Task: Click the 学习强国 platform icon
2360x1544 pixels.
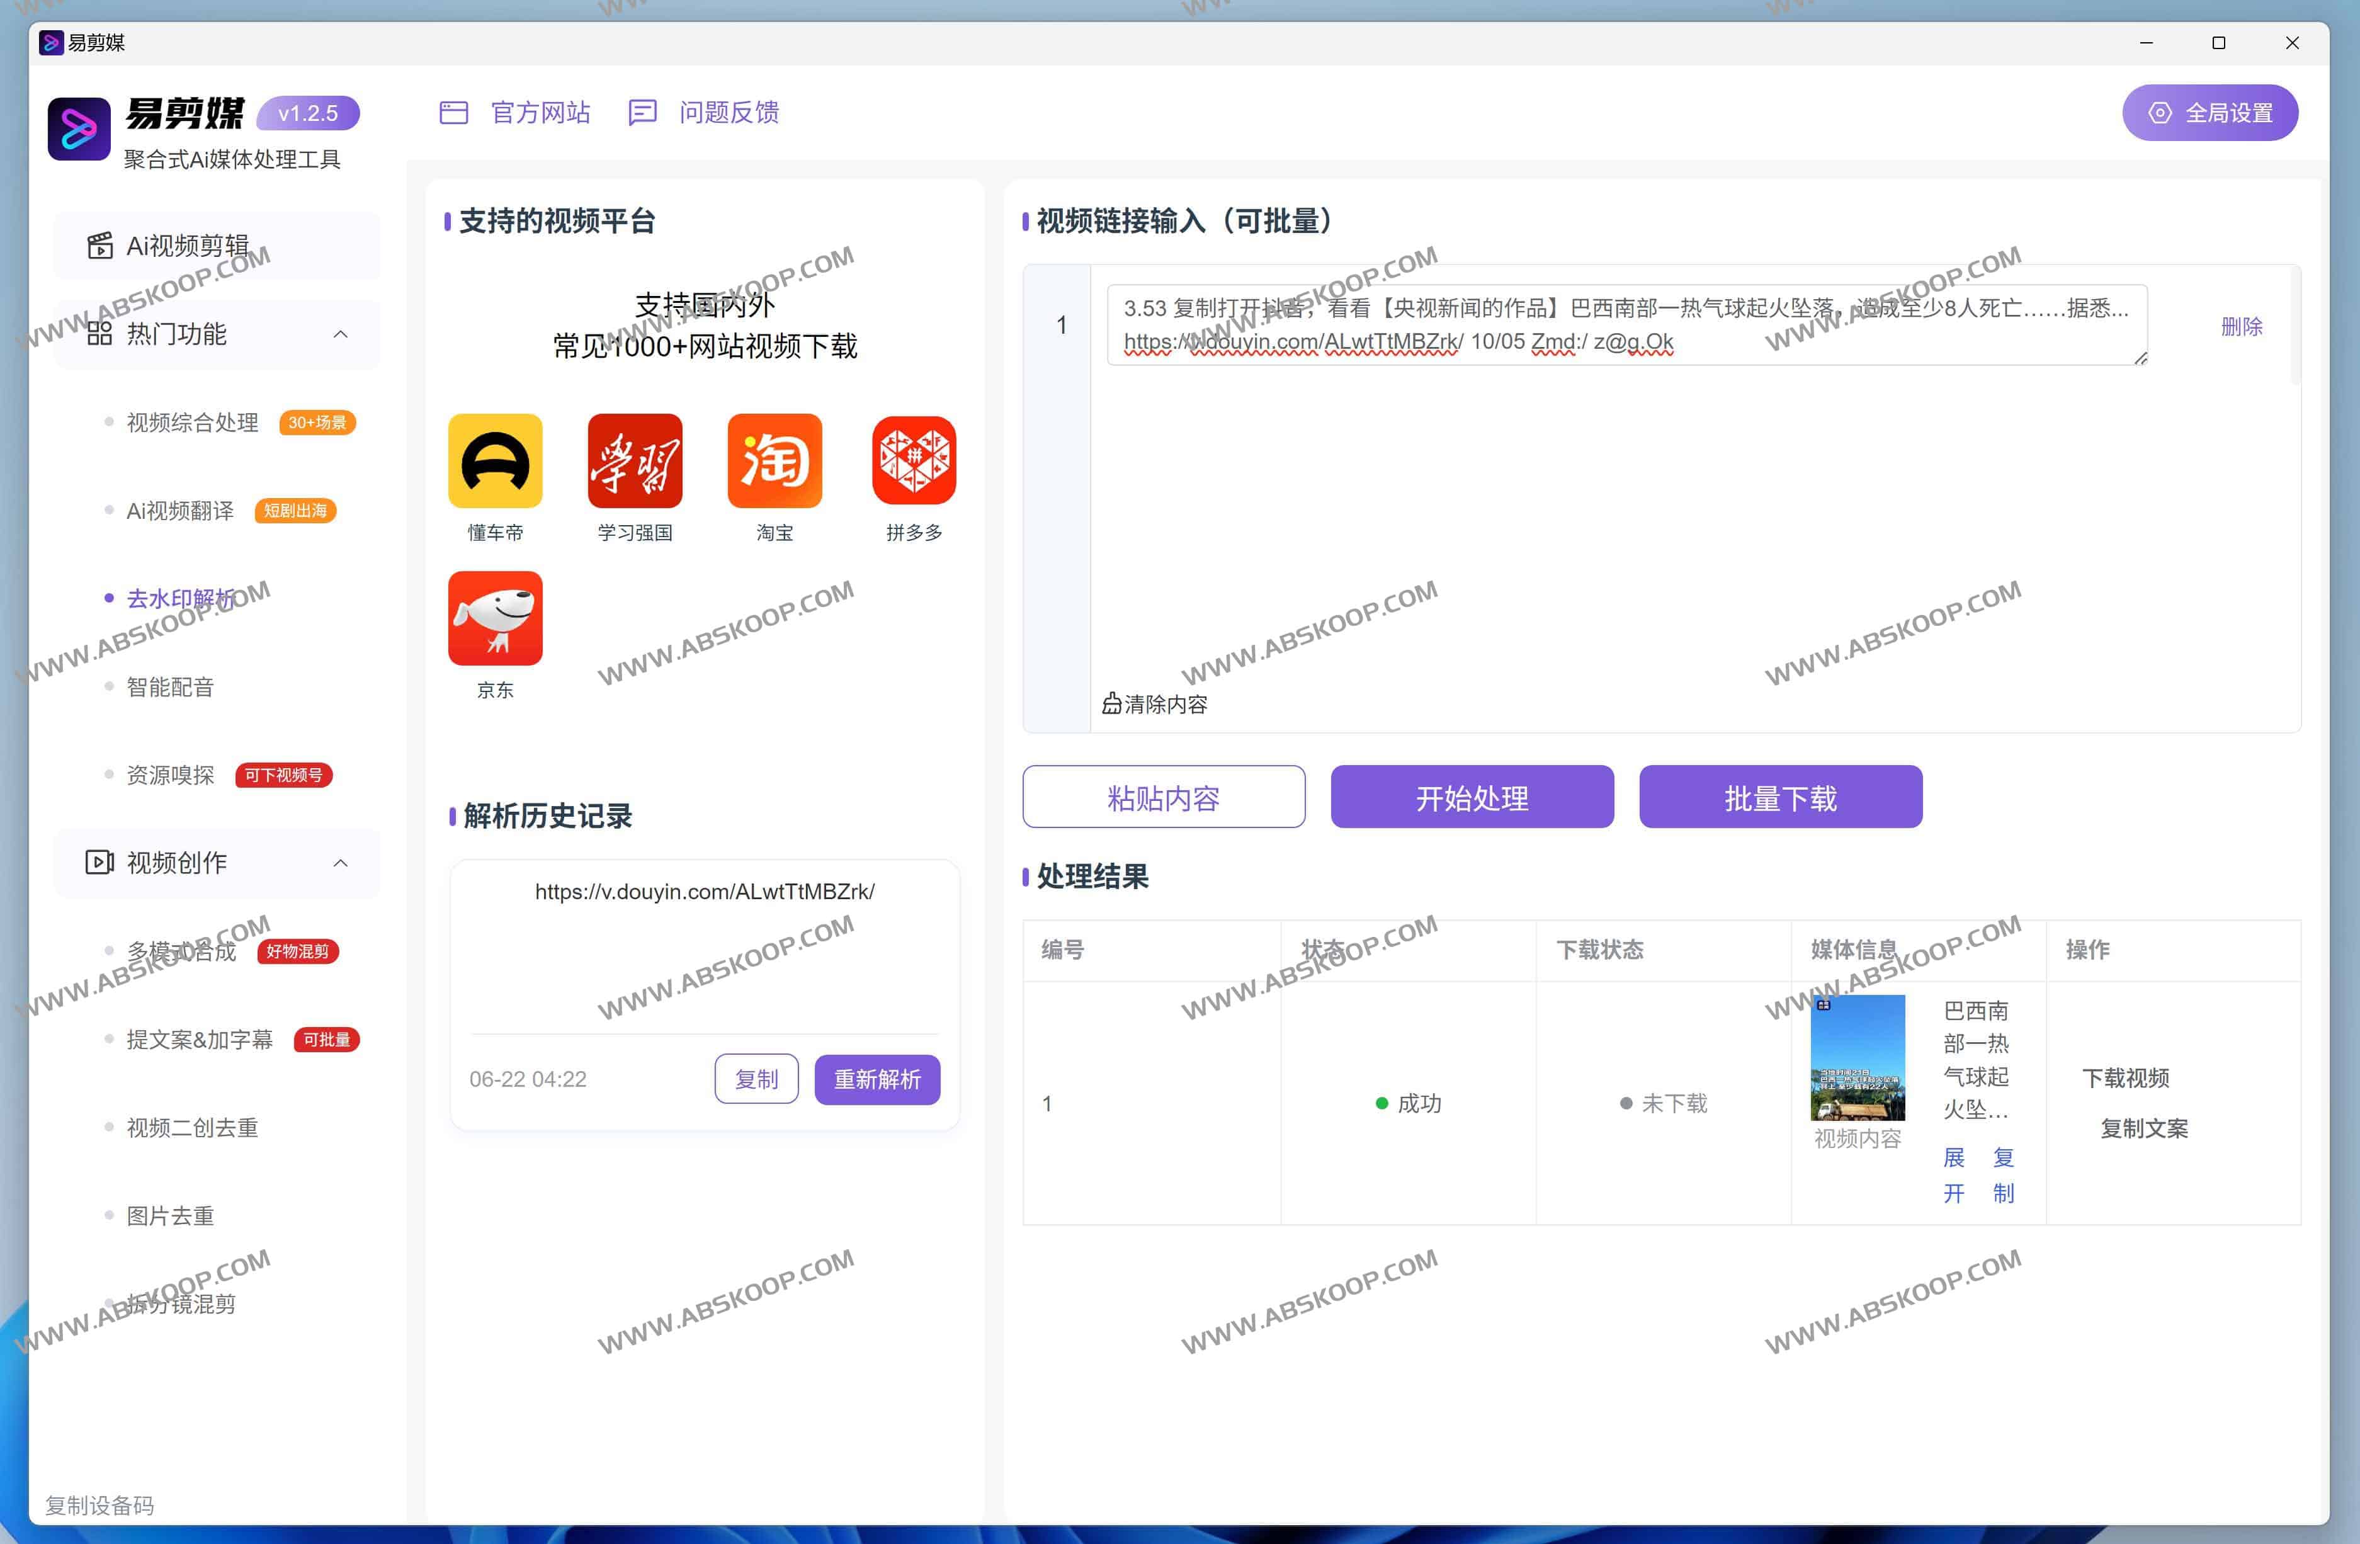Action: tap(635, 461)
